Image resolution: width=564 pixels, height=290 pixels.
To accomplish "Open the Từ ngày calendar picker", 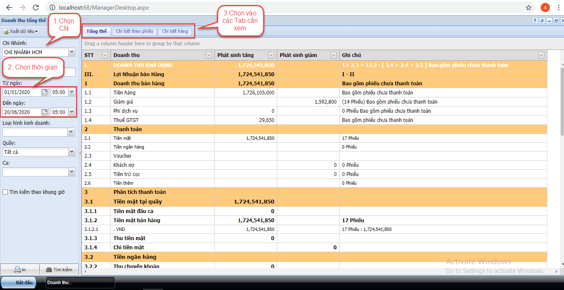I will tap(45, 92).
